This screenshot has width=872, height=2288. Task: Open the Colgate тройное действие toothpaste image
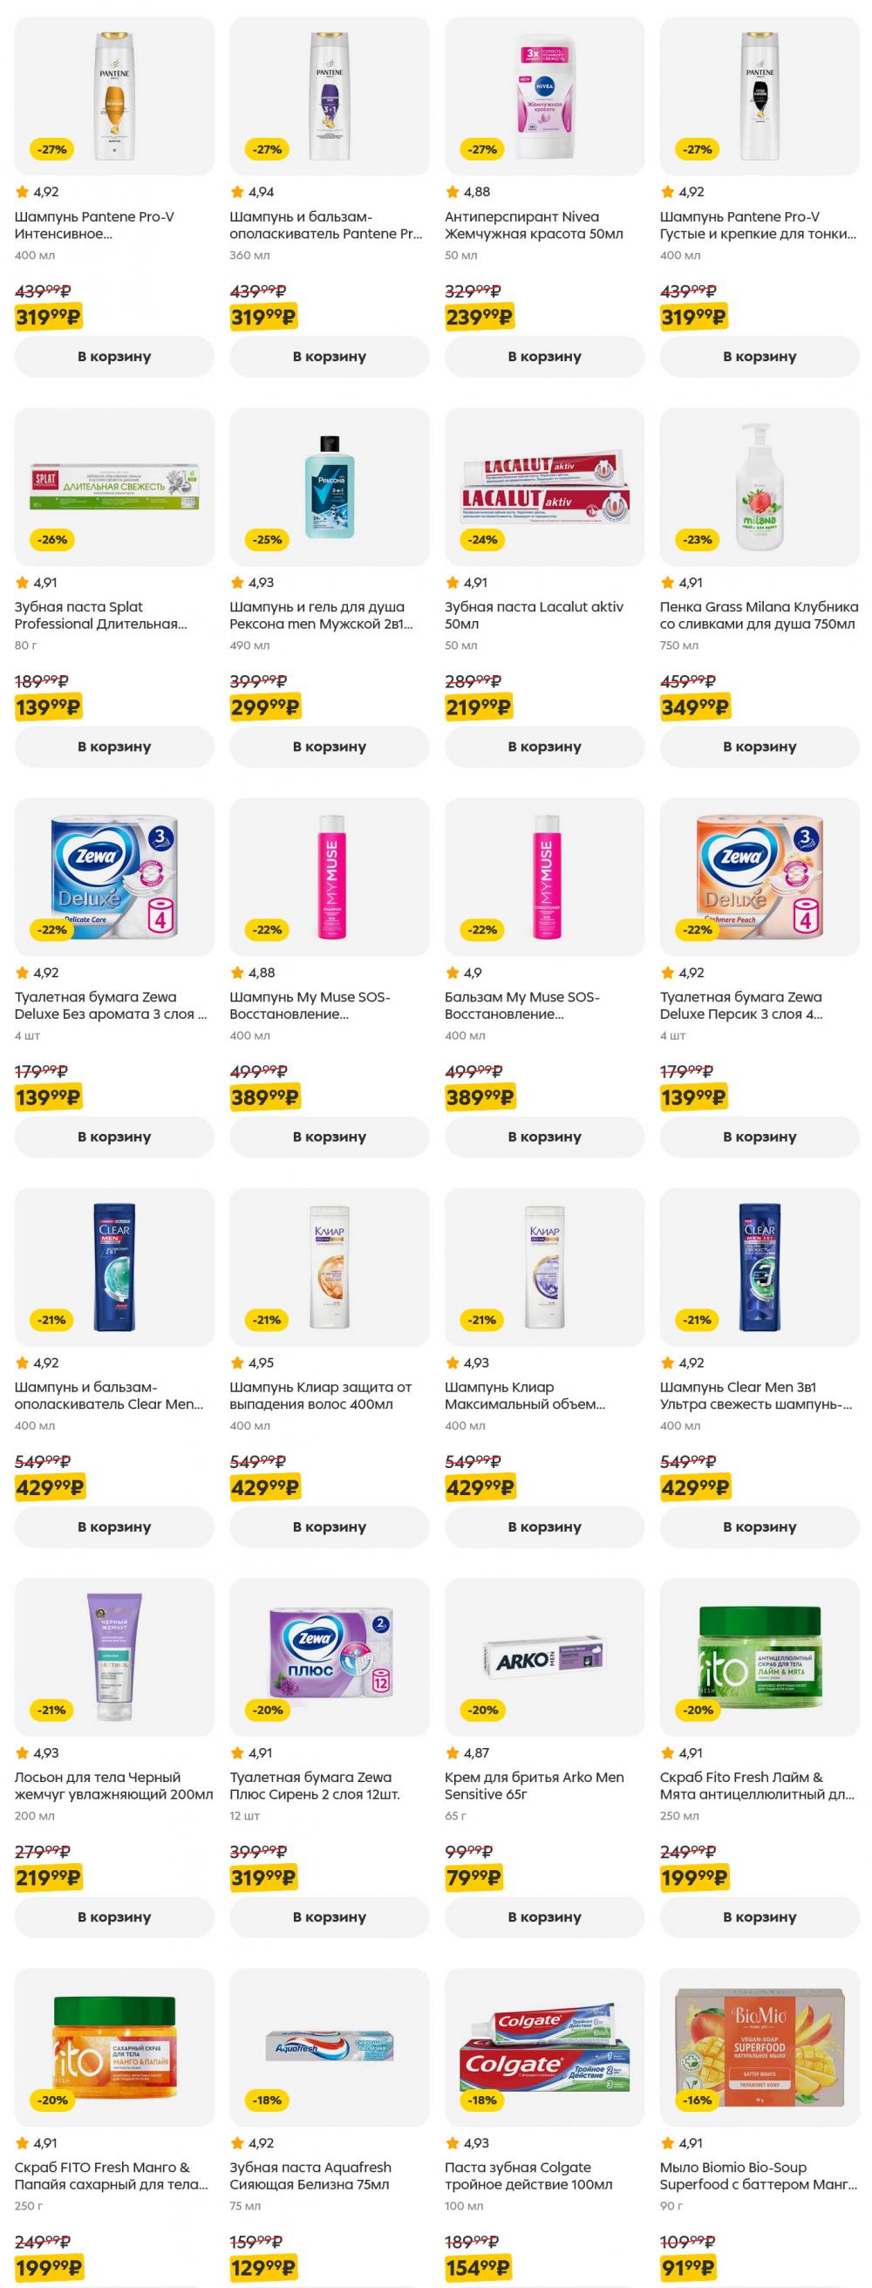click(543, 2047)
